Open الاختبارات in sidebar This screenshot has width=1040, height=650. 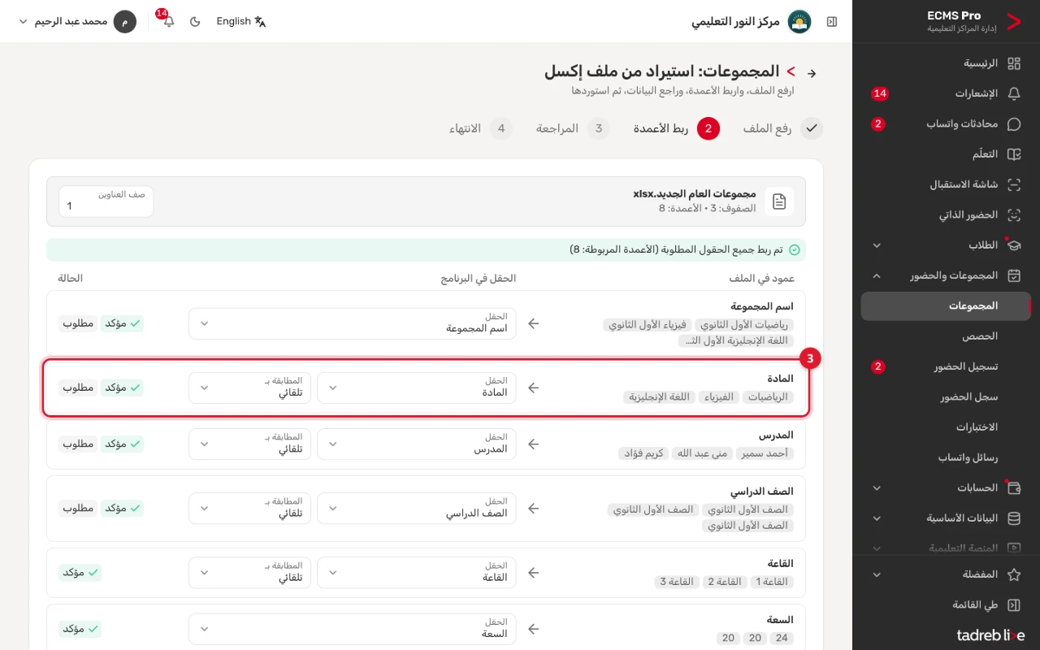tap(946, 427)
